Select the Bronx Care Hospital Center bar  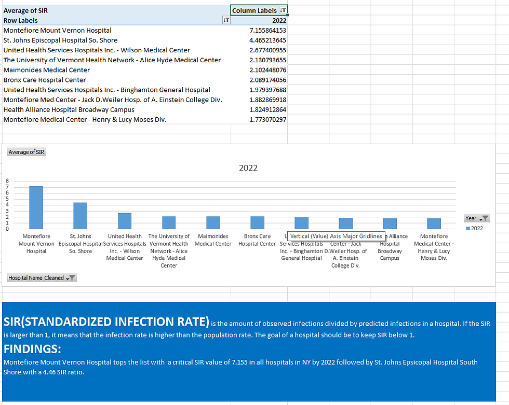click(258, 222)
